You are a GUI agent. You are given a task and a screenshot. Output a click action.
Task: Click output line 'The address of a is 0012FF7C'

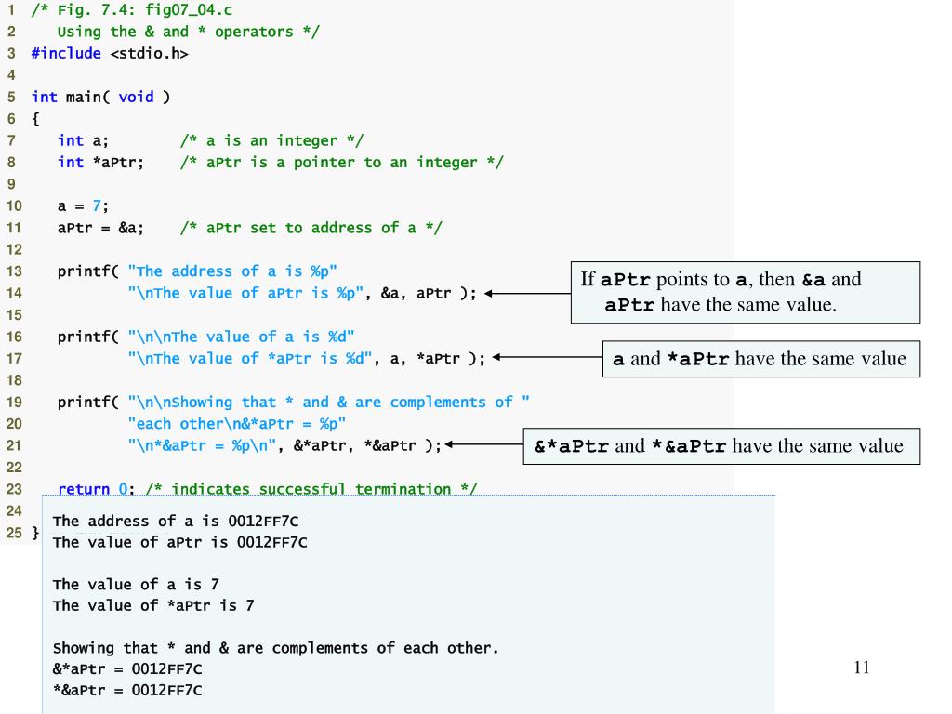click(176, 521)
